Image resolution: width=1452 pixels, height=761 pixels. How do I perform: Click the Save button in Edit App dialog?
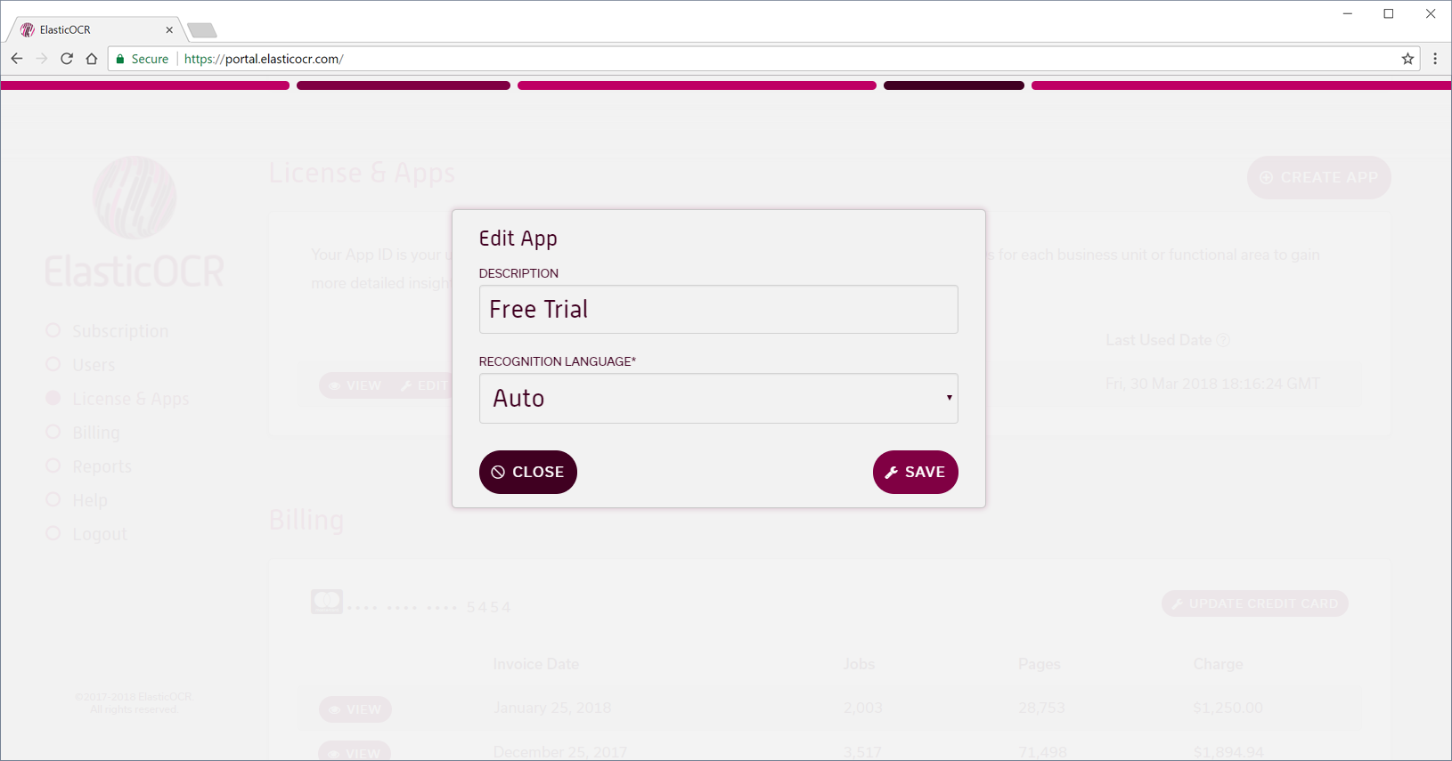[x=915, y=472]
